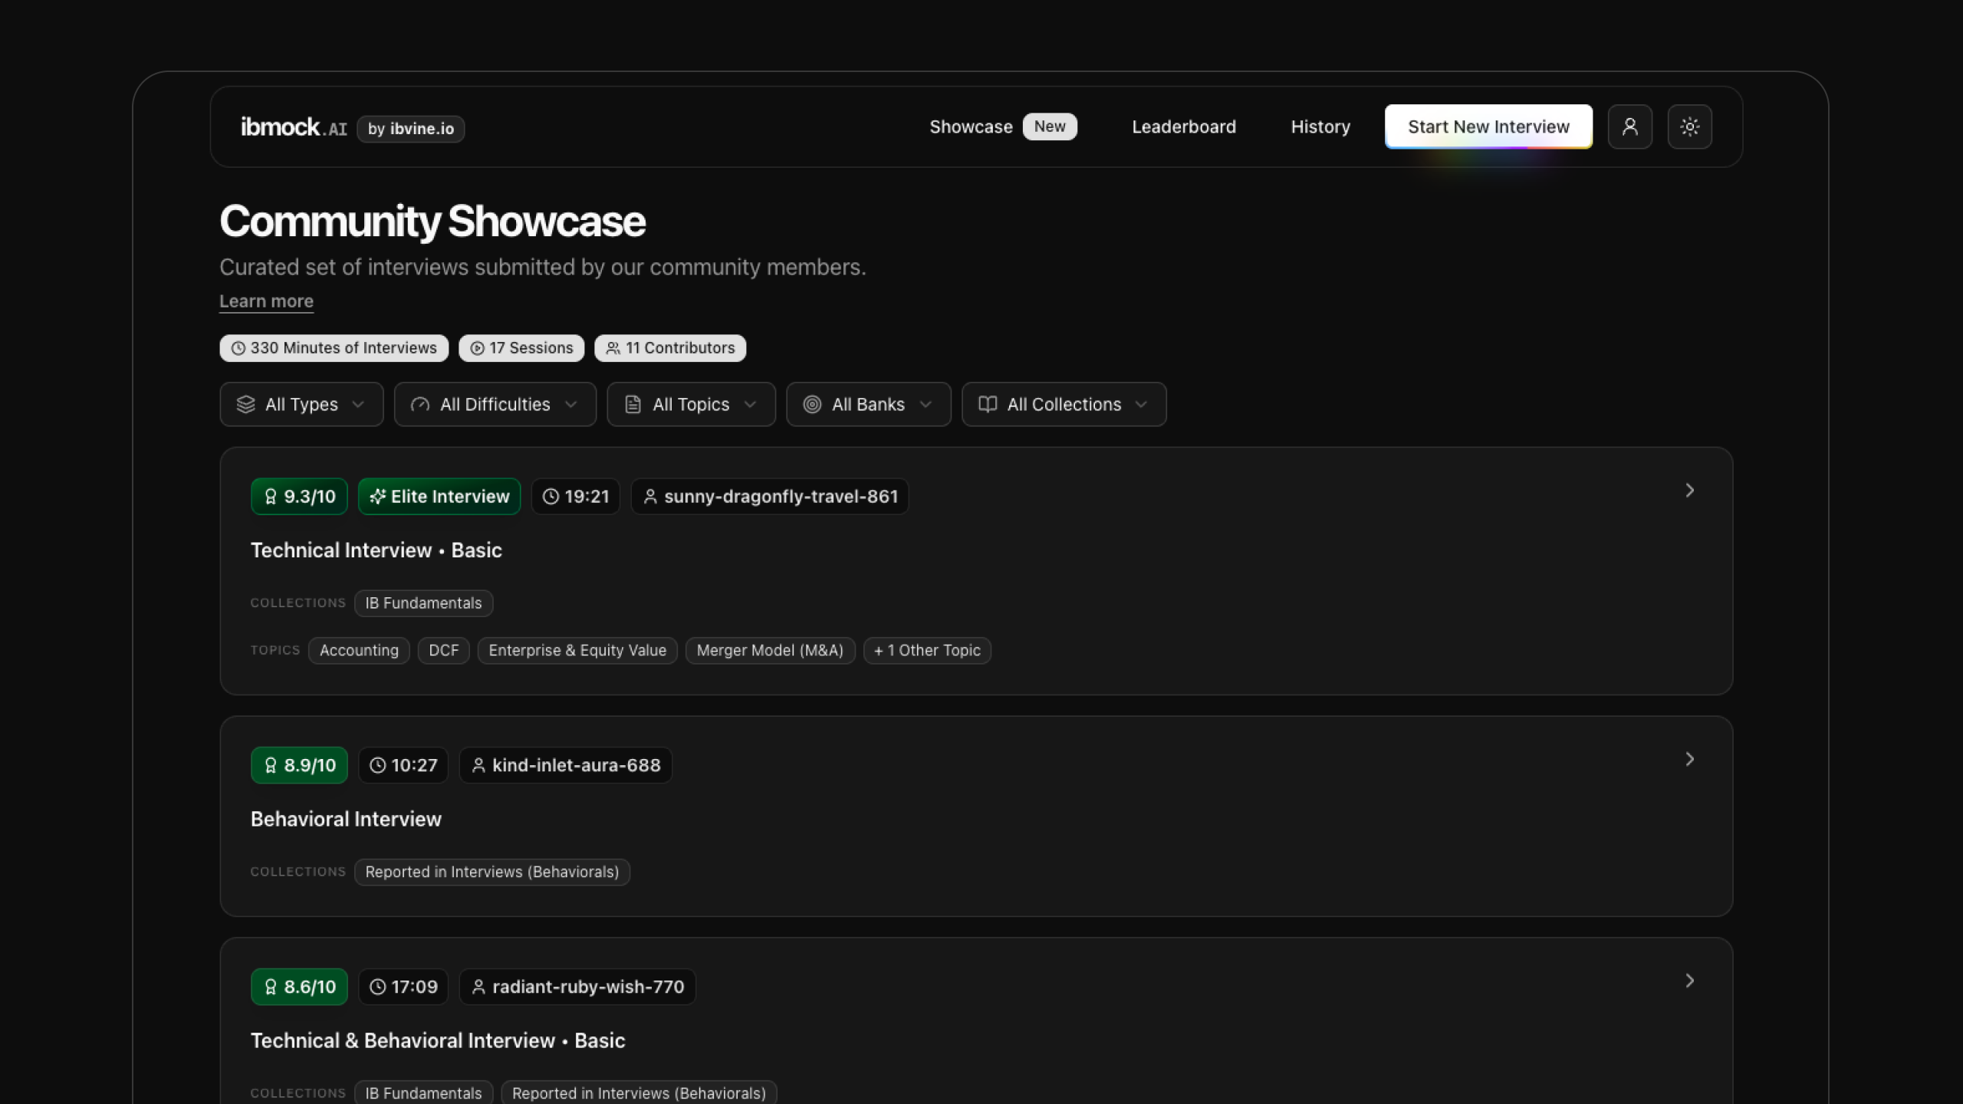Click the ibmock.AI logo
The height and width of the screenshot is (1104, 1963).
coord(294,127)
